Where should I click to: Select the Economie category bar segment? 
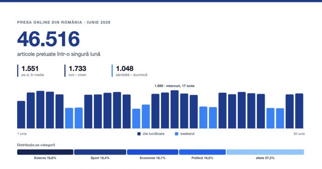153,152
